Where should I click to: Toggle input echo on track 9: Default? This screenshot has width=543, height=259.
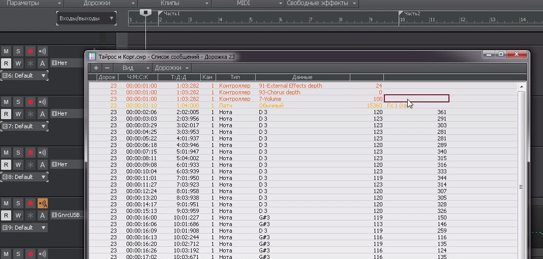(43, 203)
